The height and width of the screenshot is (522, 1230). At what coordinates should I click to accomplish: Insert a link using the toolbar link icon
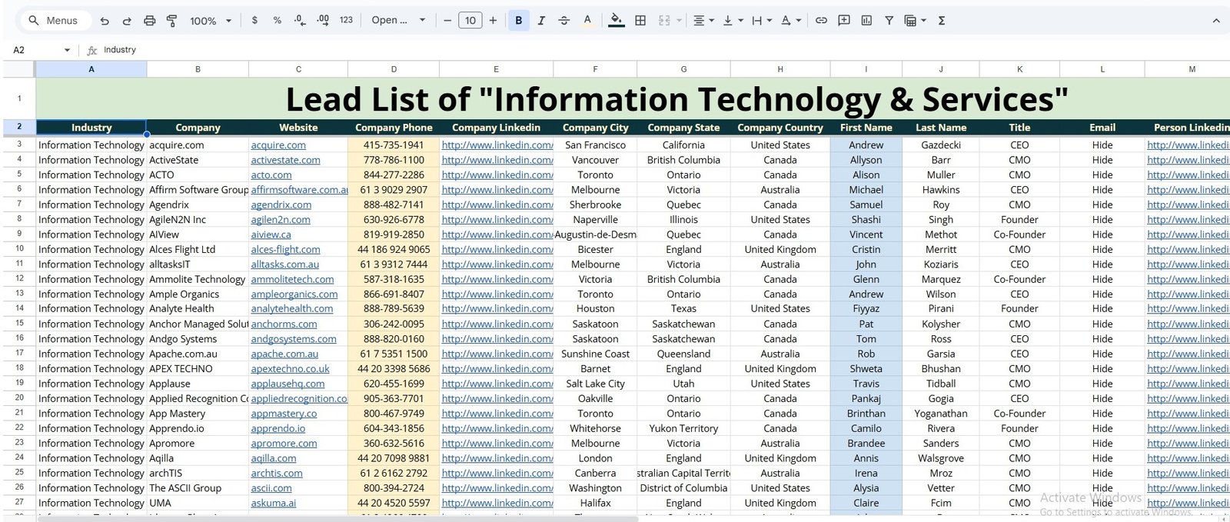821,21
